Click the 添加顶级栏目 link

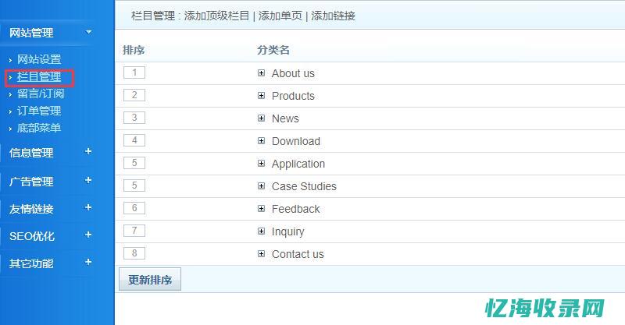(x=217, y=16)
